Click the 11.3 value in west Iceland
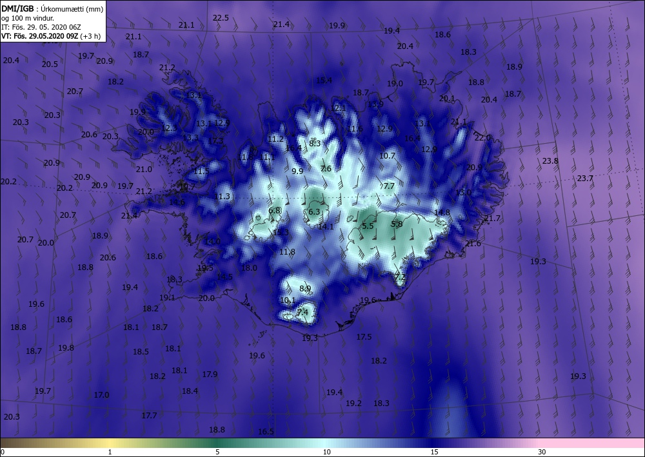Screen dimensions: 645x457 (x=222, y=197)
